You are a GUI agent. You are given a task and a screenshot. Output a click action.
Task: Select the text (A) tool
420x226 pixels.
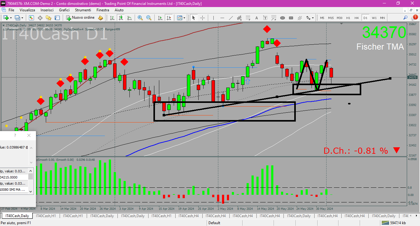256,18
